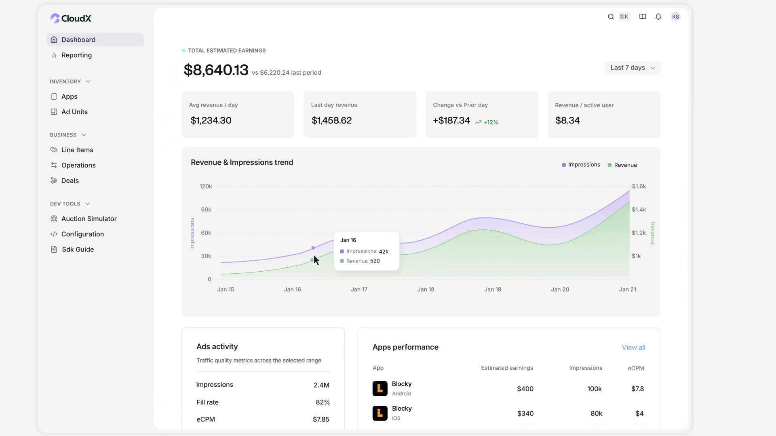Image resolution: width=776 pixels, height=436 pixels.
Task: Click the search magnifier icon
Action: tap(611, 17)
